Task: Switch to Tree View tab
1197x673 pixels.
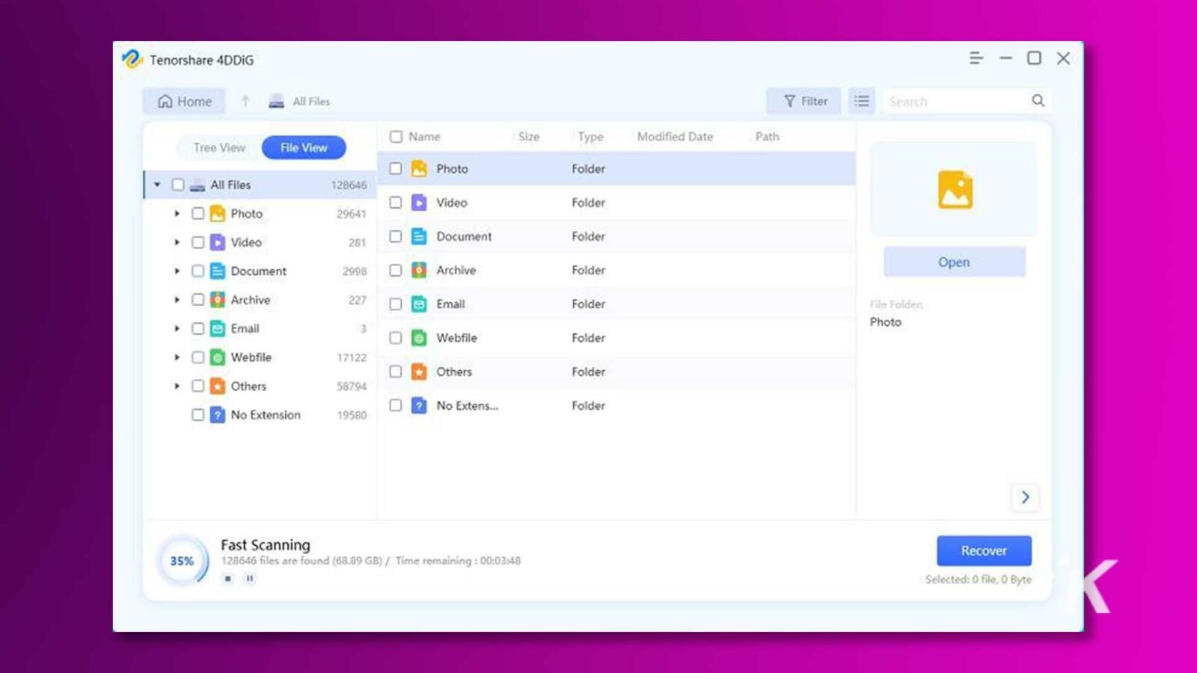Action: [x=219, y=148]
